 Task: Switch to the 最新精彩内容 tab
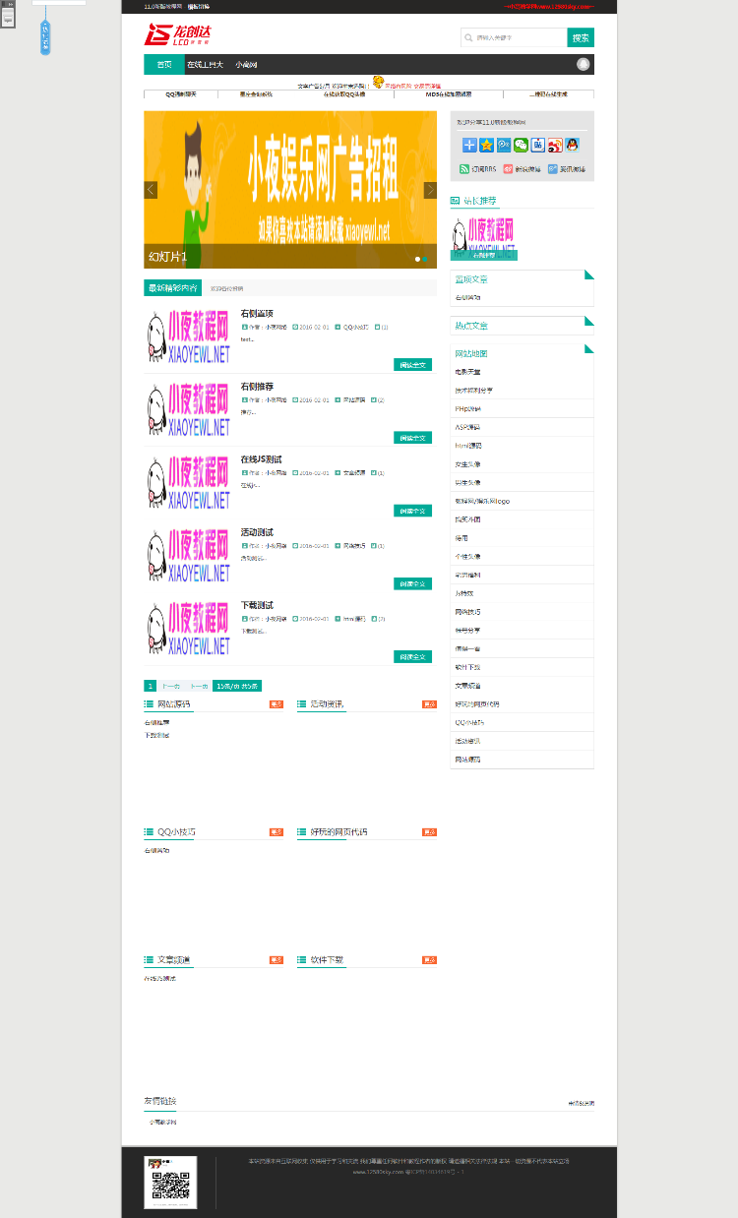(x=172, y=288)
